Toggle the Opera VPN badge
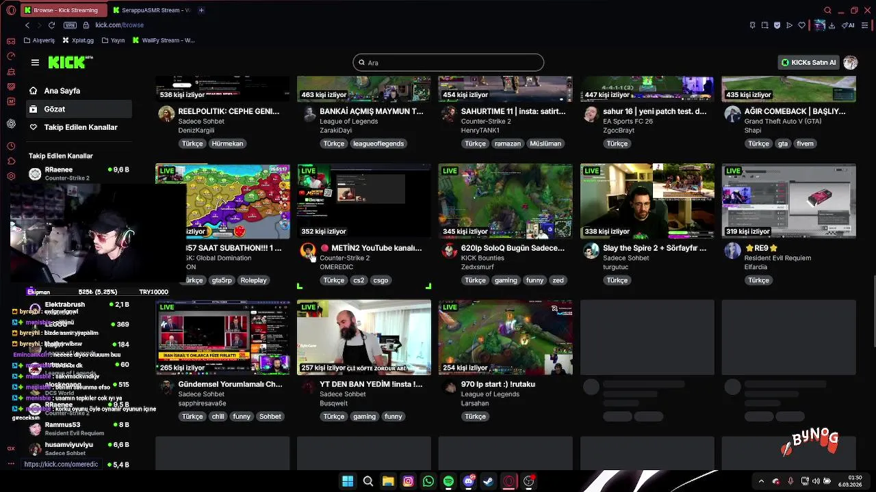The height and width of the screenshot is (492, 876). [70, 25]
